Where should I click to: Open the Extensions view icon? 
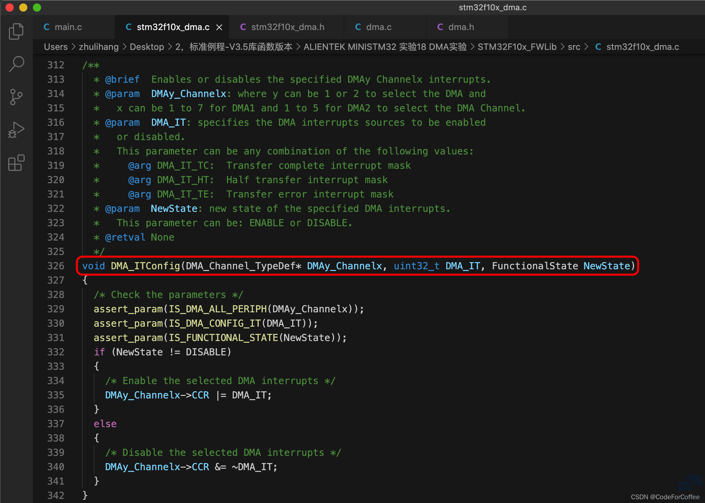coord(16,163)
